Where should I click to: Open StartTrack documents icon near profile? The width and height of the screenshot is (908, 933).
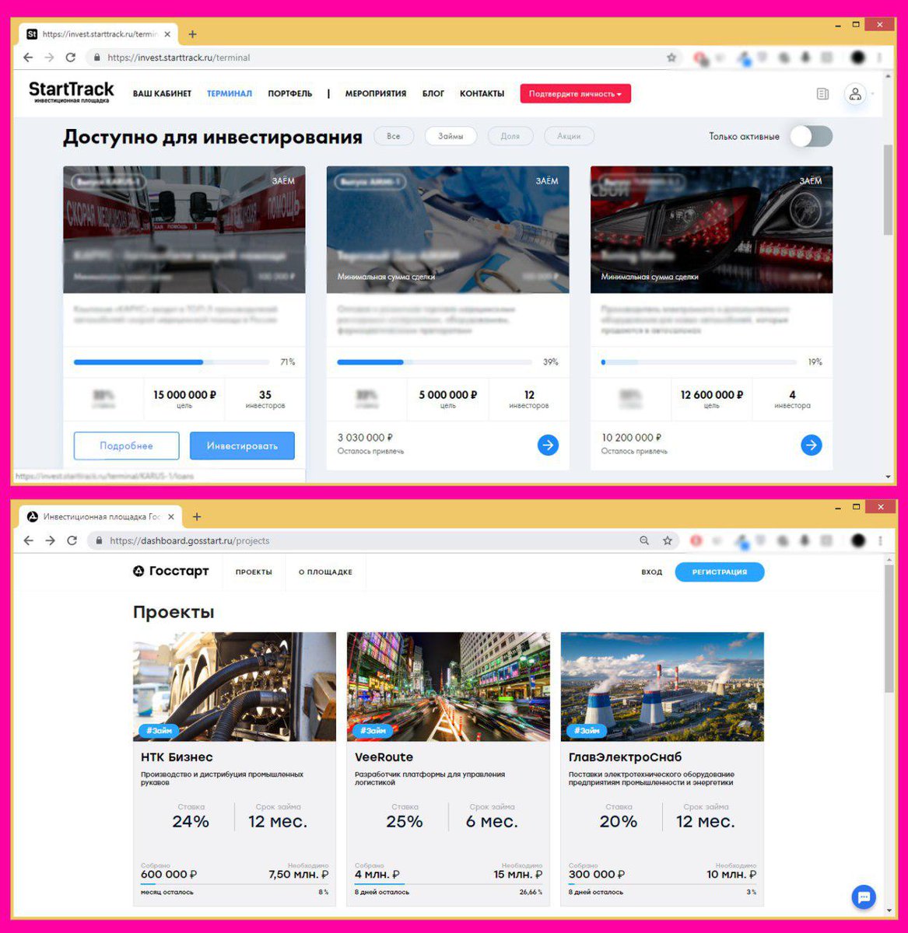point(822,94)
